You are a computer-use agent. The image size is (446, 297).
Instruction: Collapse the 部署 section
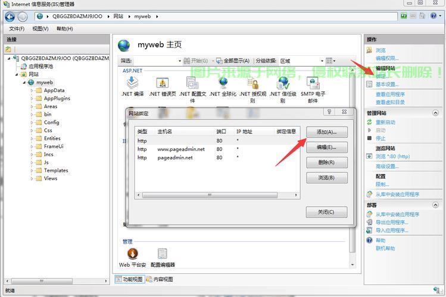tap(435, 205)
